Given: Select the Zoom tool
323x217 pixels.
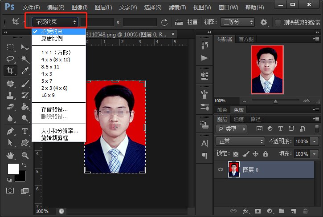Looking at the screenshot, I should 25,155.
